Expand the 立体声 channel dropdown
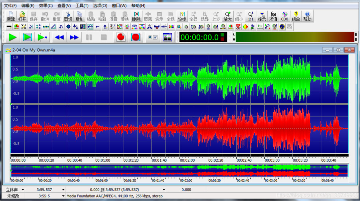This screenshot has width=360, height=201. tap(23, 190)
